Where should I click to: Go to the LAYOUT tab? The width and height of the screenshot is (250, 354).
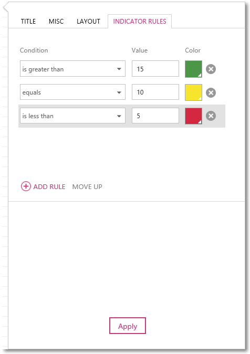click(x=88, y=22)
